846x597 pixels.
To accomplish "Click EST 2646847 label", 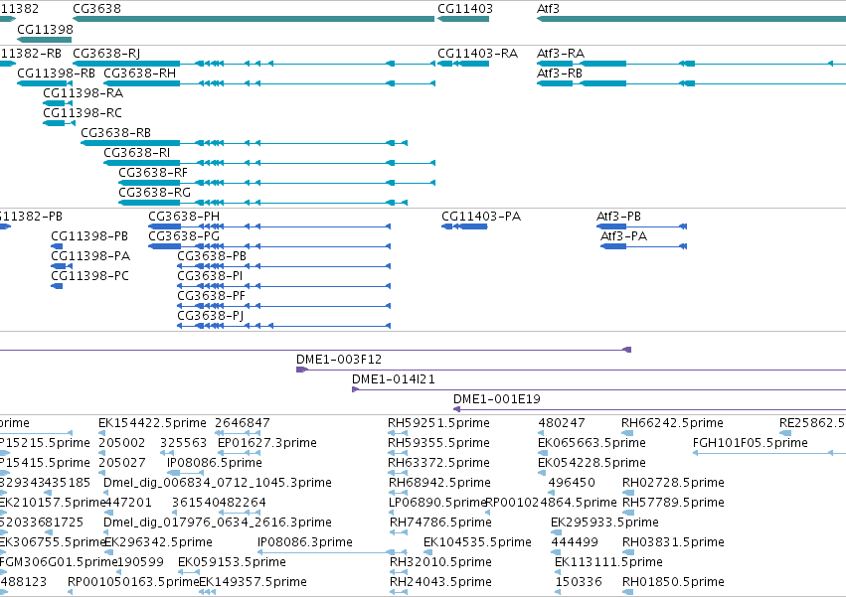I will 243,423.
